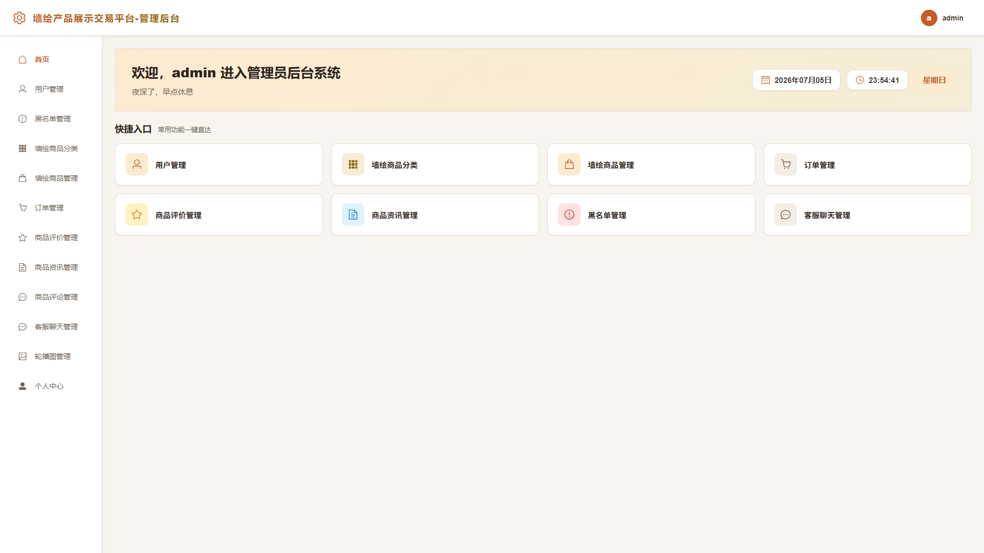Click the cart icon beside 订单管理 in sidebar
This screenshot has width=984, height=553.
(x=23, y=208)
